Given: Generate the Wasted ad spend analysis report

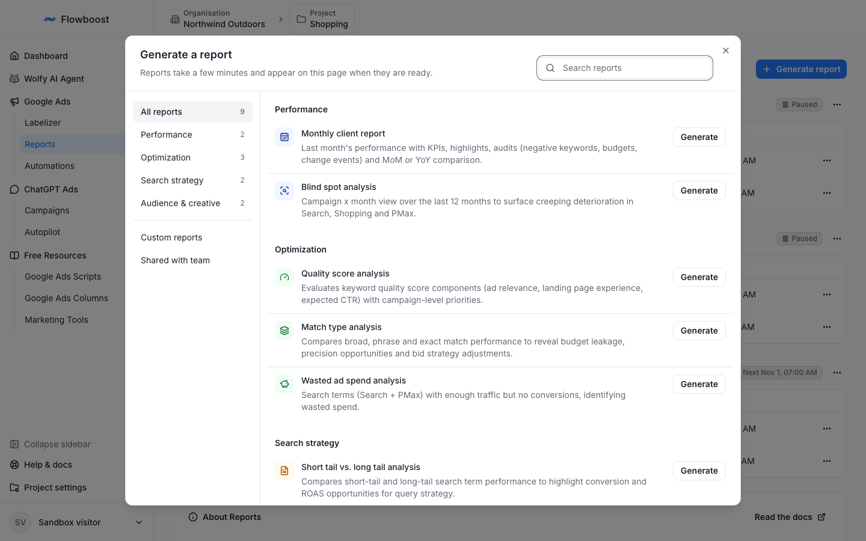Looking at the screenshot, I should coord(699,384).
